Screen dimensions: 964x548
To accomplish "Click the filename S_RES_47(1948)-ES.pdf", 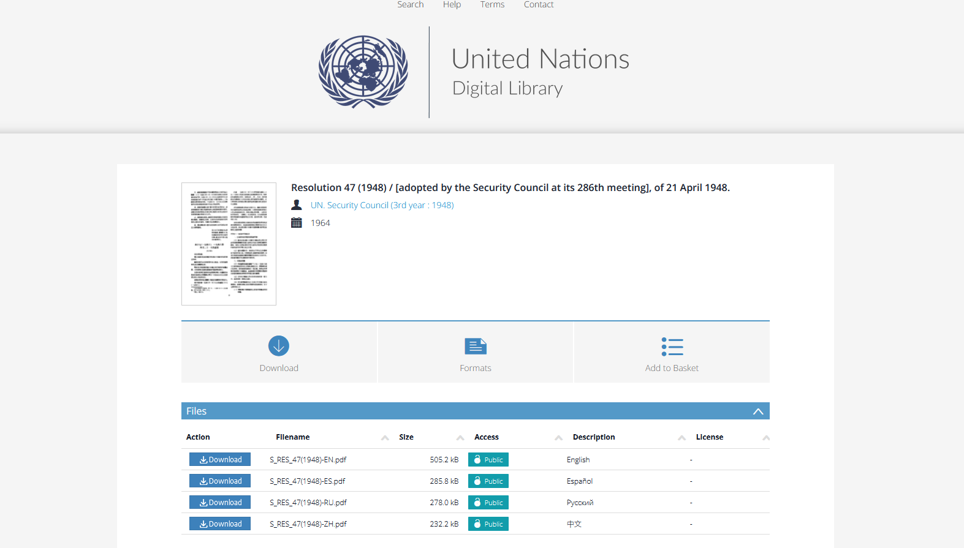I will click(x=308, y=481).
